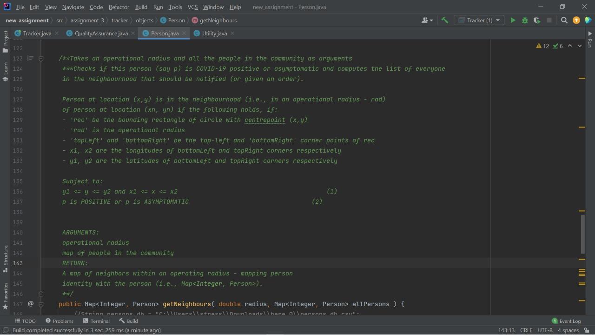
Task: Run the Tracker configuration
Action: click(513, 20)
